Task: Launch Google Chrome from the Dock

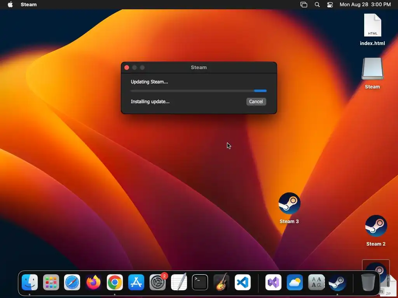Action: [x=115, y=282]
